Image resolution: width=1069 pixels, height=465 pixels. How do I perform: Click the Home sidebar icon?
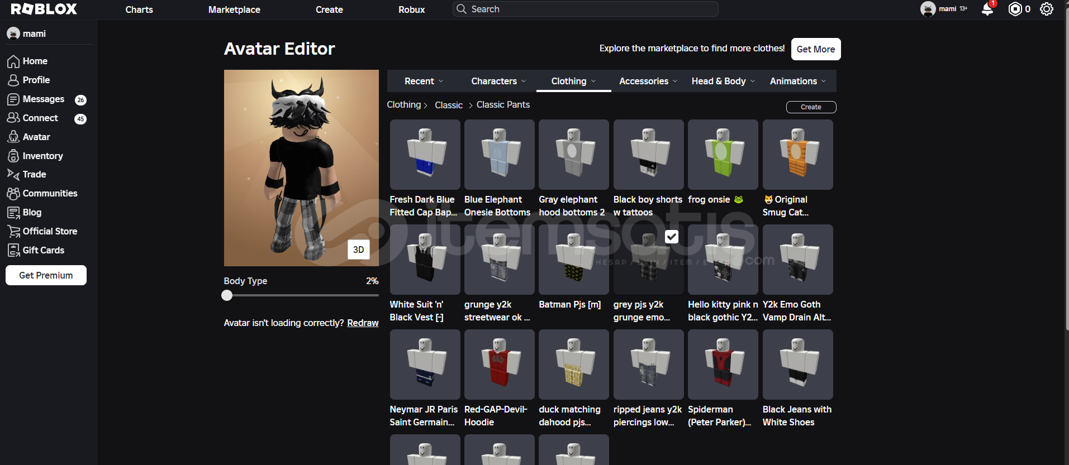(x=13, y=61)
